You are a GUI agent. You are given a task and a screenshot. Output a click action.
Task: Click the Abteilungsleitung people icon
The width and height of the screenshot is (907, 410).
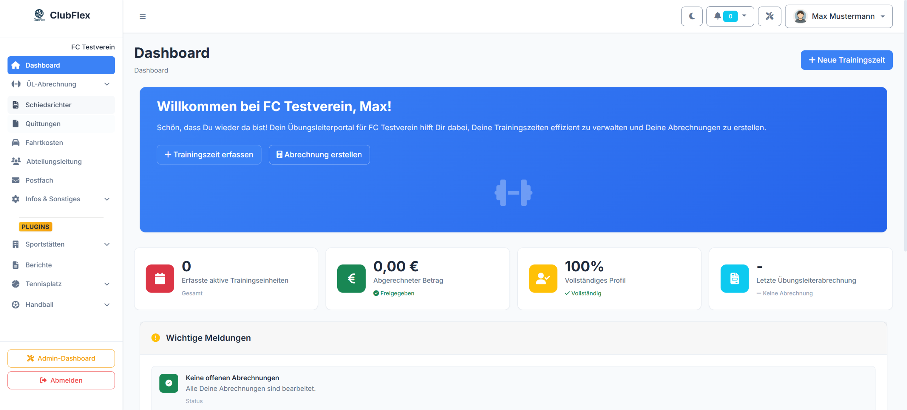point(16,161)
